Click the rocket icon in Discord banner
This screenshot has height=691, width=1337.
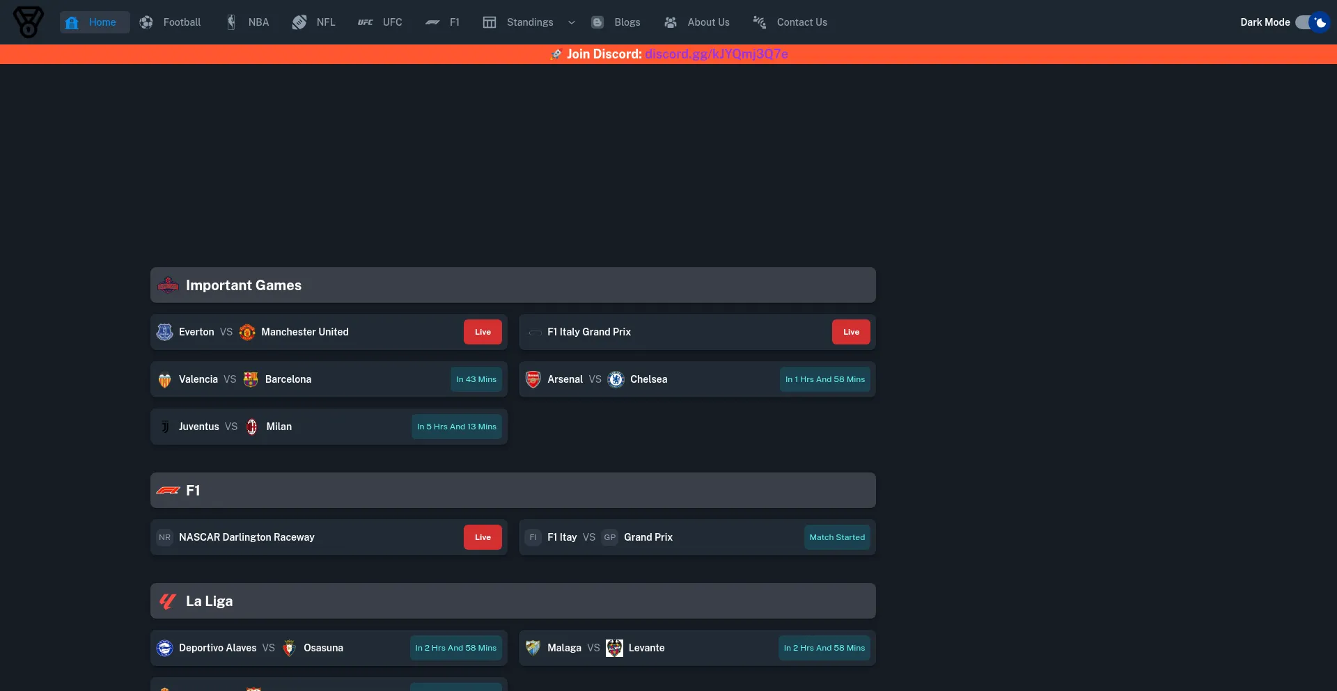[556, 54]
